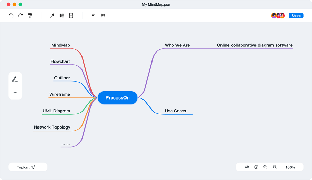
Task: Open the pen style tool in side panel
Action: [15, 79]
